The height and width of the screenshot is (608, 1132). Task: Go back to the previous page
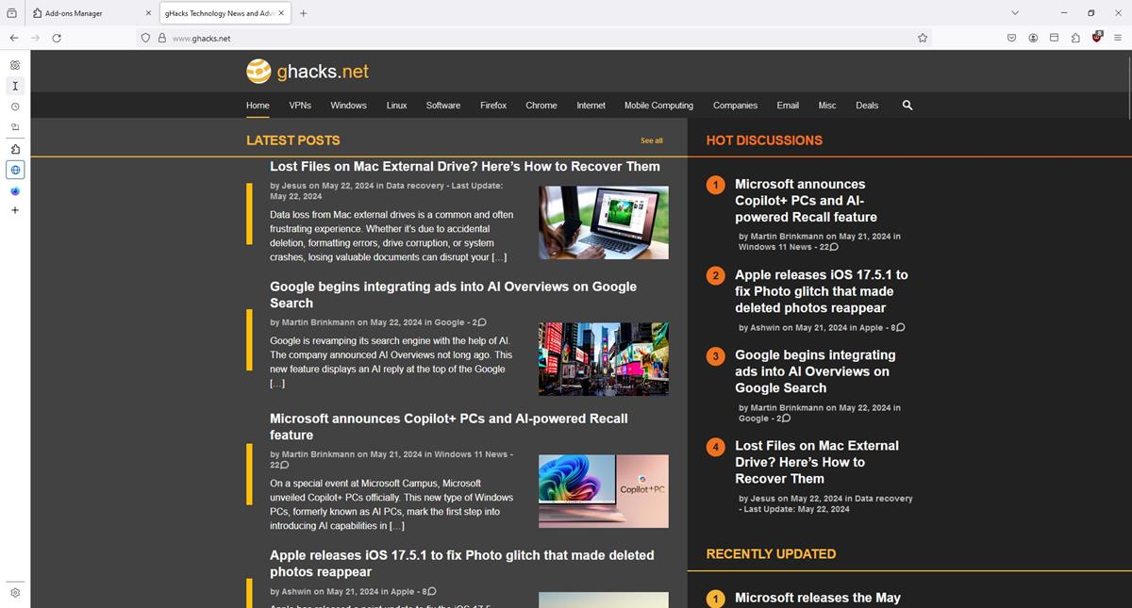click(13, 38)
